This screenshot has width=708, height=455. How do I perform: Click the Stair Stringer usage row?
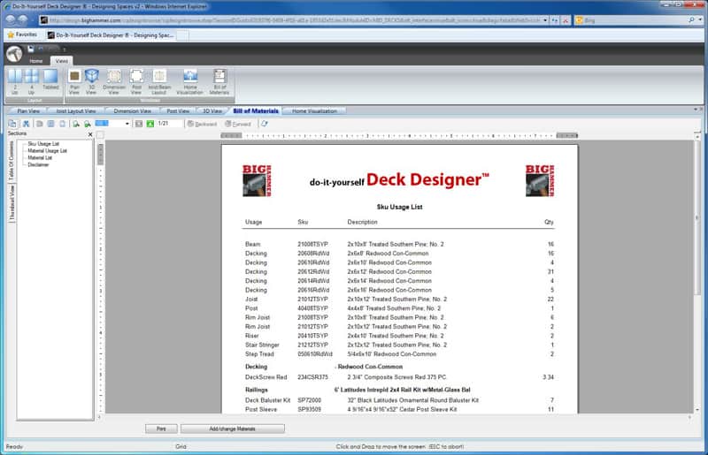click(x=399, y=345)
